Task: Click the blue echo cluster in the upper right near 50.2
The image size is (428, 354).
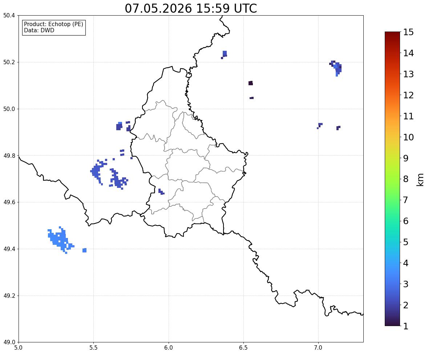Action: tap(336, 68)
